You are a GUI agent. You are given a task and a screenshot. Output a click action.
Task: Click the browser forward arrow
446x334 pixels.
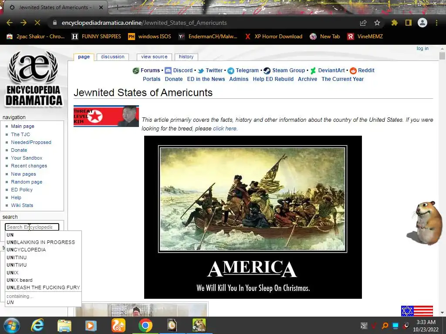point(24,23)
